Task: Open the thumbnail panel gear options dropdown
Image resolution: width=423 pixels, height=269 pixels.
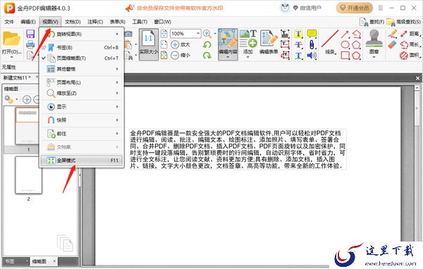Action: 17,99
